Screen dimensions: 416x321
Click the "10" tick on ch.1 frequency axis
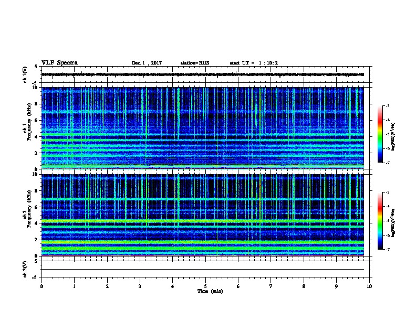pyautogui.click(x=36, y=88)
